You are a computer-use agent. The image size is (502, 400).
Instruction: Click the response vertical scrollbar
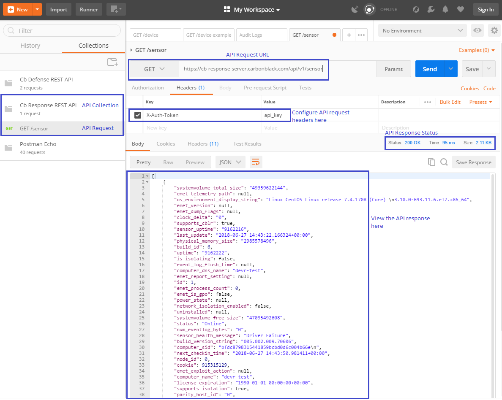(x=493, y=284)
